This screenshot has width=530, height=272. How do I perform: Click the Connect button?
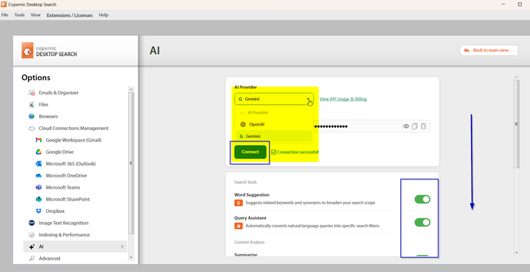coord(250,152)
